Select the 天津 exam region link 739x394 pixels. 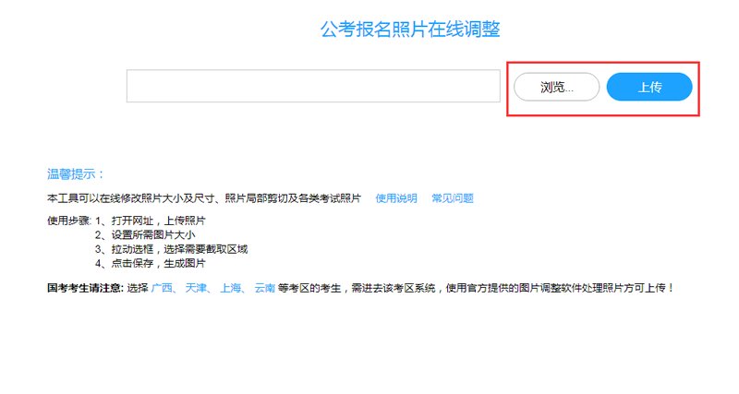(196, 288)
